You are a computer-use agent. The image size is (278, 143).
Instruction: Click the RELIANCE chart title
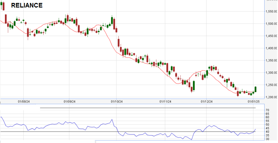pos(27,5)
